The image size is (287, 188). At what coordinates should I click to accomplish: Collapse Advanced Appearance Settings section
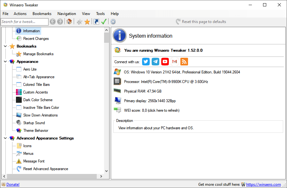pos(5,138)
